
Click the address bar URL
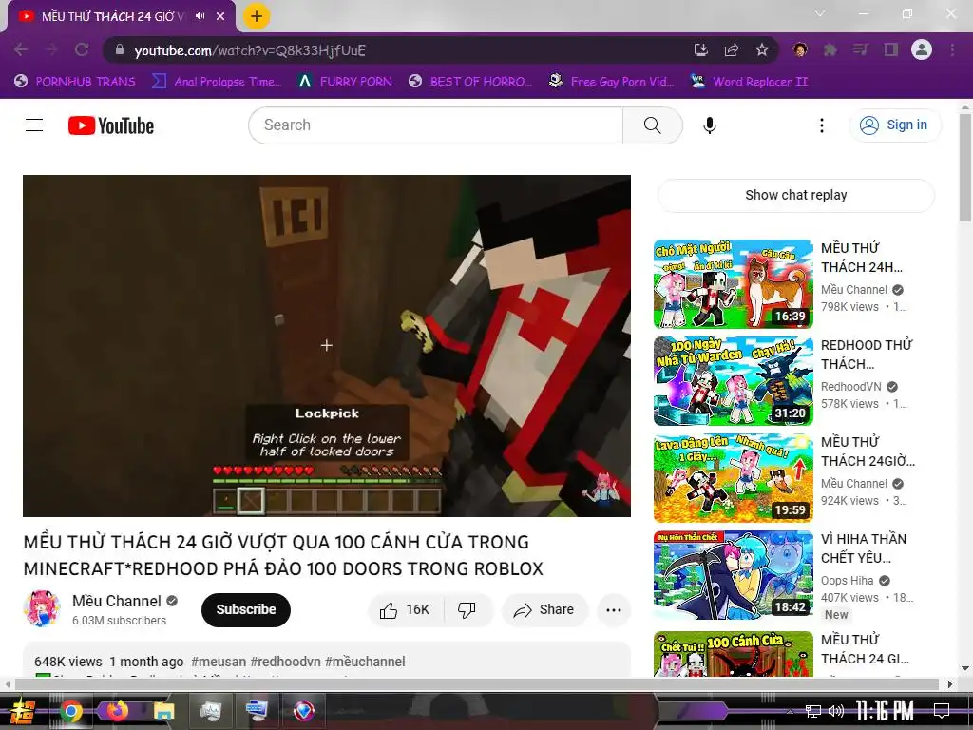(x=250, y=50)
